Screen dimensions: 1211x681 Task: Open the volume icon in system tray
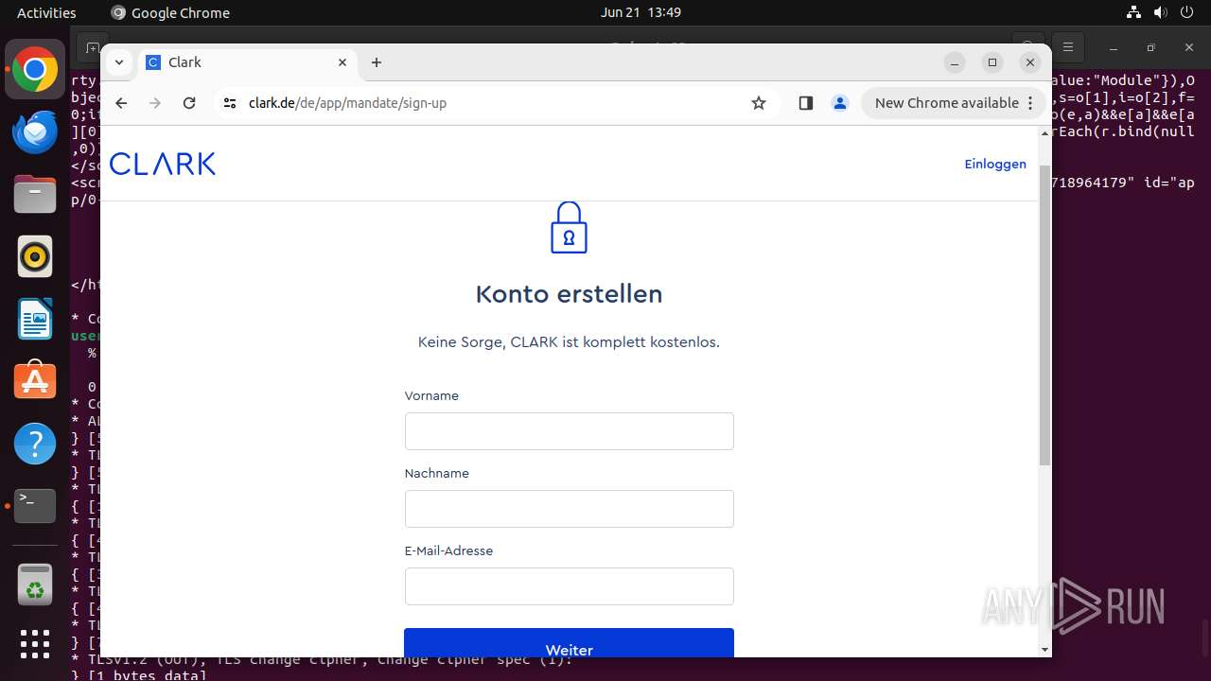point(1158,12)
